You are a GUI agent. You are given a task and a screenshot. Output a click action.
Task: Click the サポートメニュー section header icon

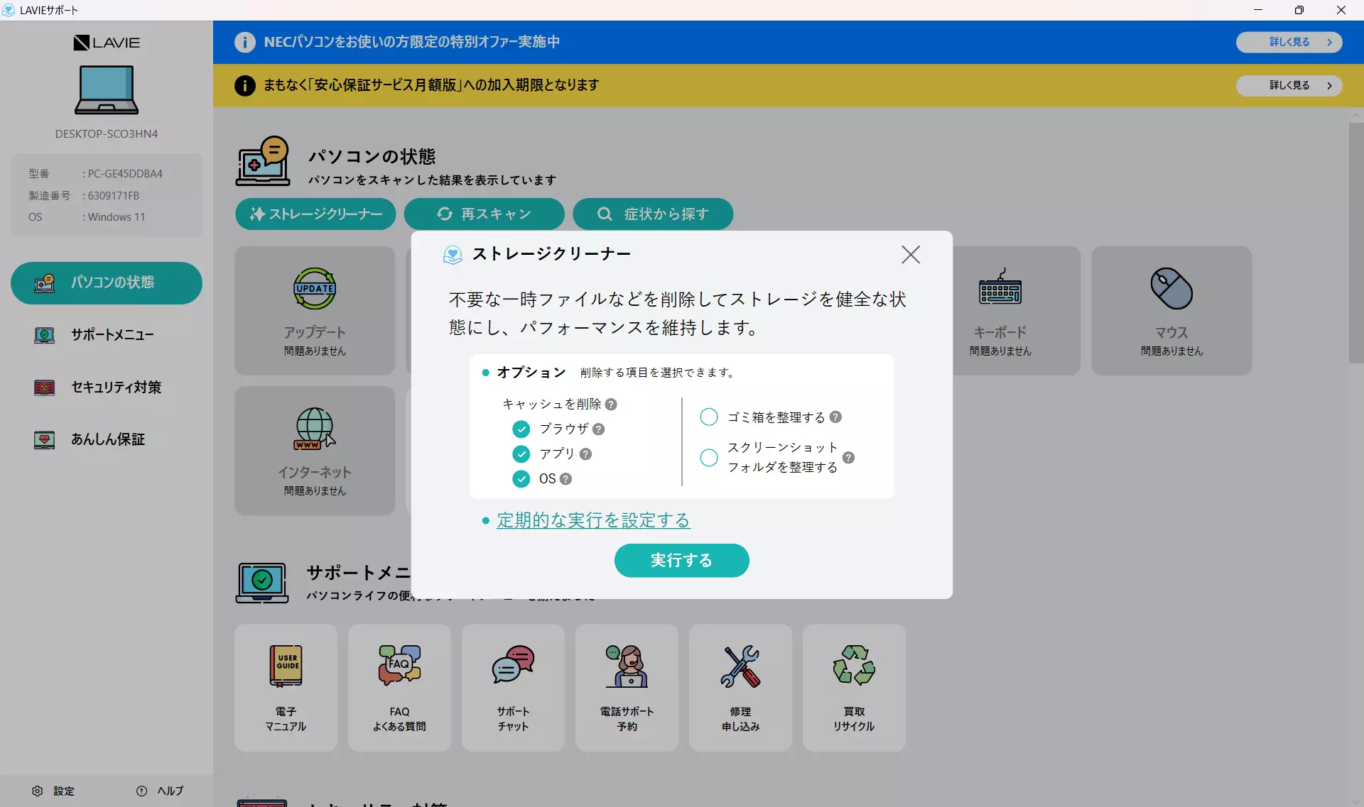[262, 583]
